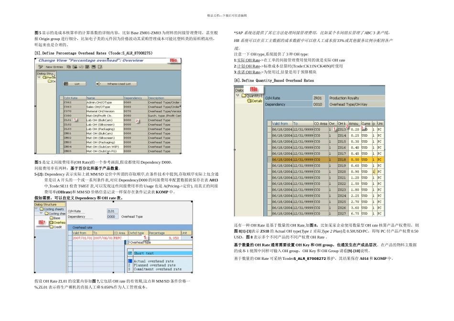This screenshot has height=321, width=454.
Task: Select 'Planned overhead rate' in popup list
Action: 154,265
